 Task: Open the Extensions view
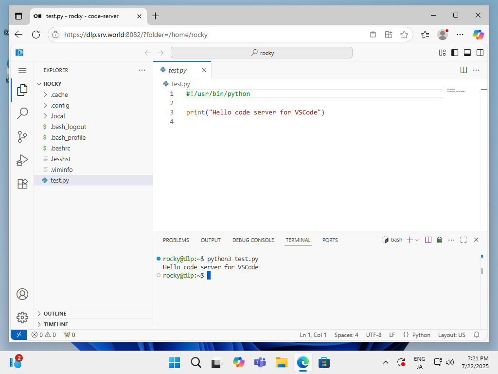pyautogui.click(x=22, y=184)
